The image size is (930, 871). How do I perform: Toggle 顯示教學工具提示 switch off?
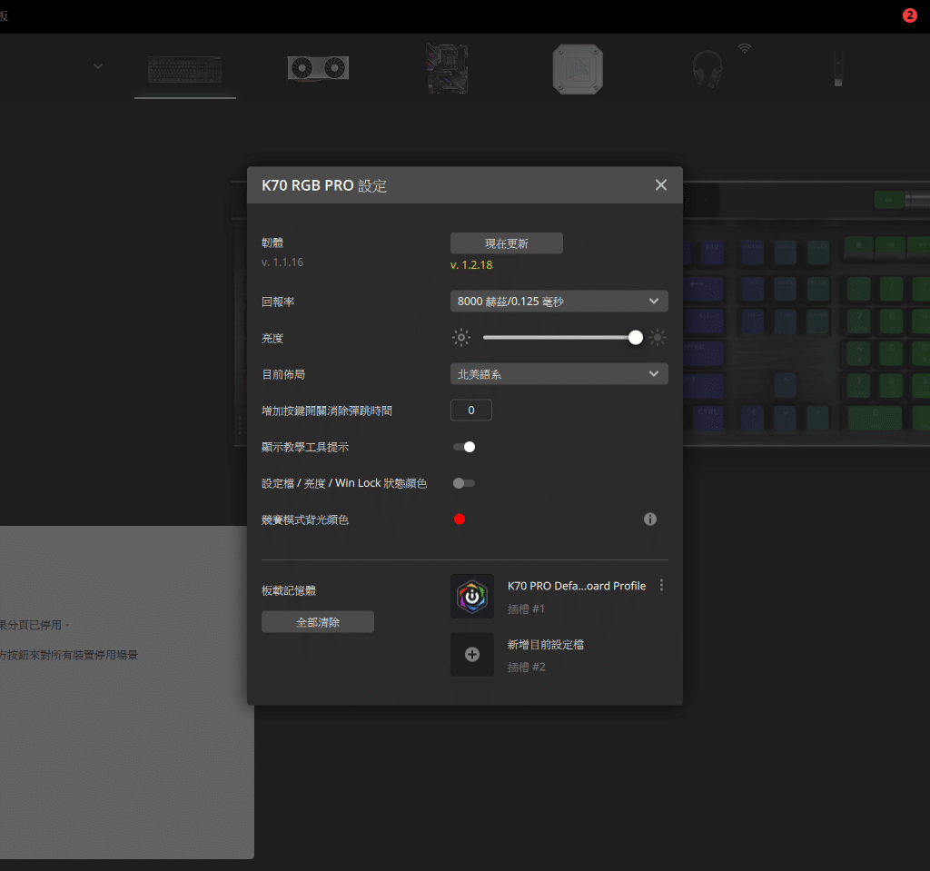pos(464,447)
